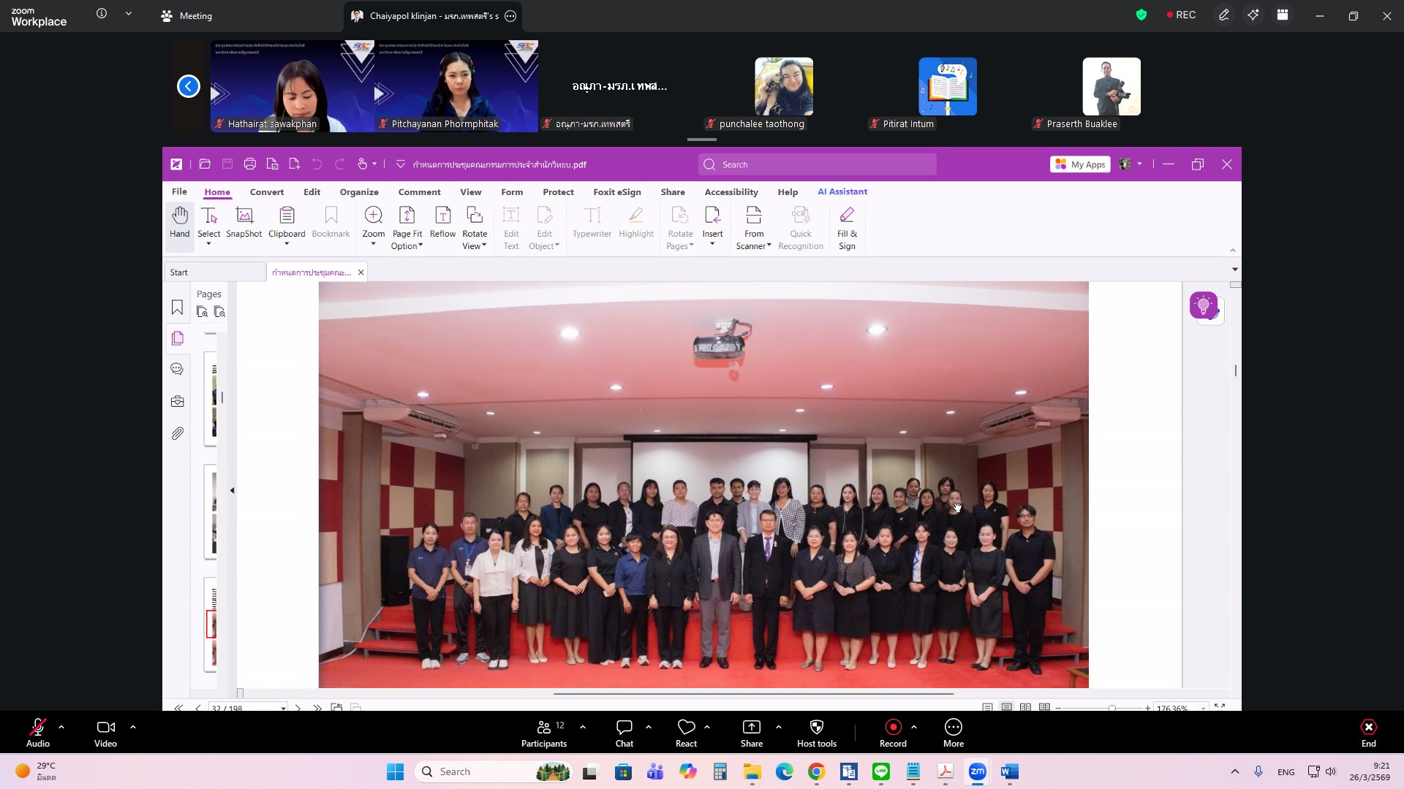Expand audio options arrow beside Audio
Image resolution: width=1404 pixels, height=789 pixels.
click(61, 727)
